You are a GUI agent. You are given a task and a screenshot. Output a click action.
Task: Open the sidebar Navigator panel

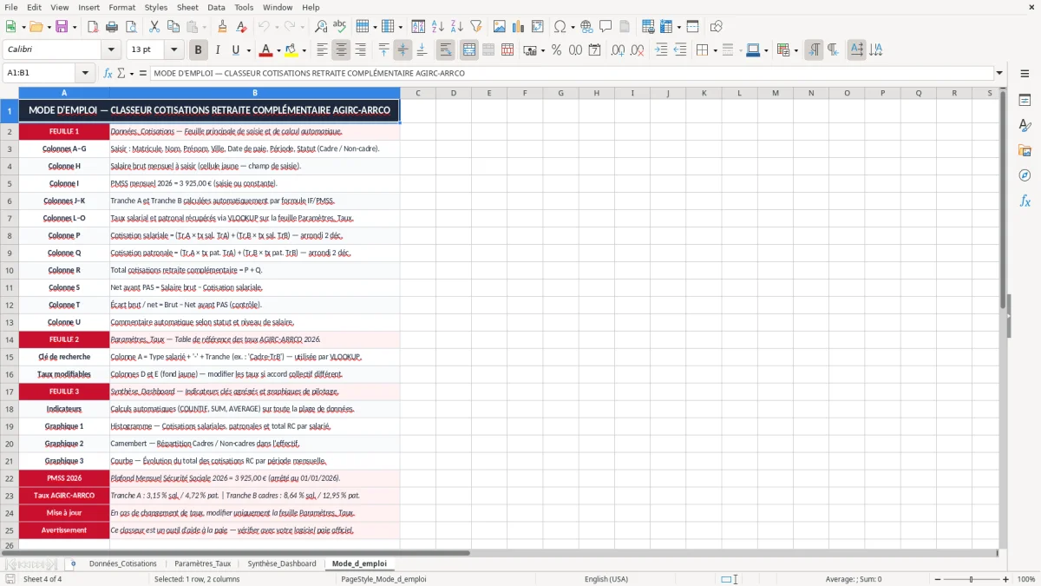pyautogui.click(x=1025, y=175)
